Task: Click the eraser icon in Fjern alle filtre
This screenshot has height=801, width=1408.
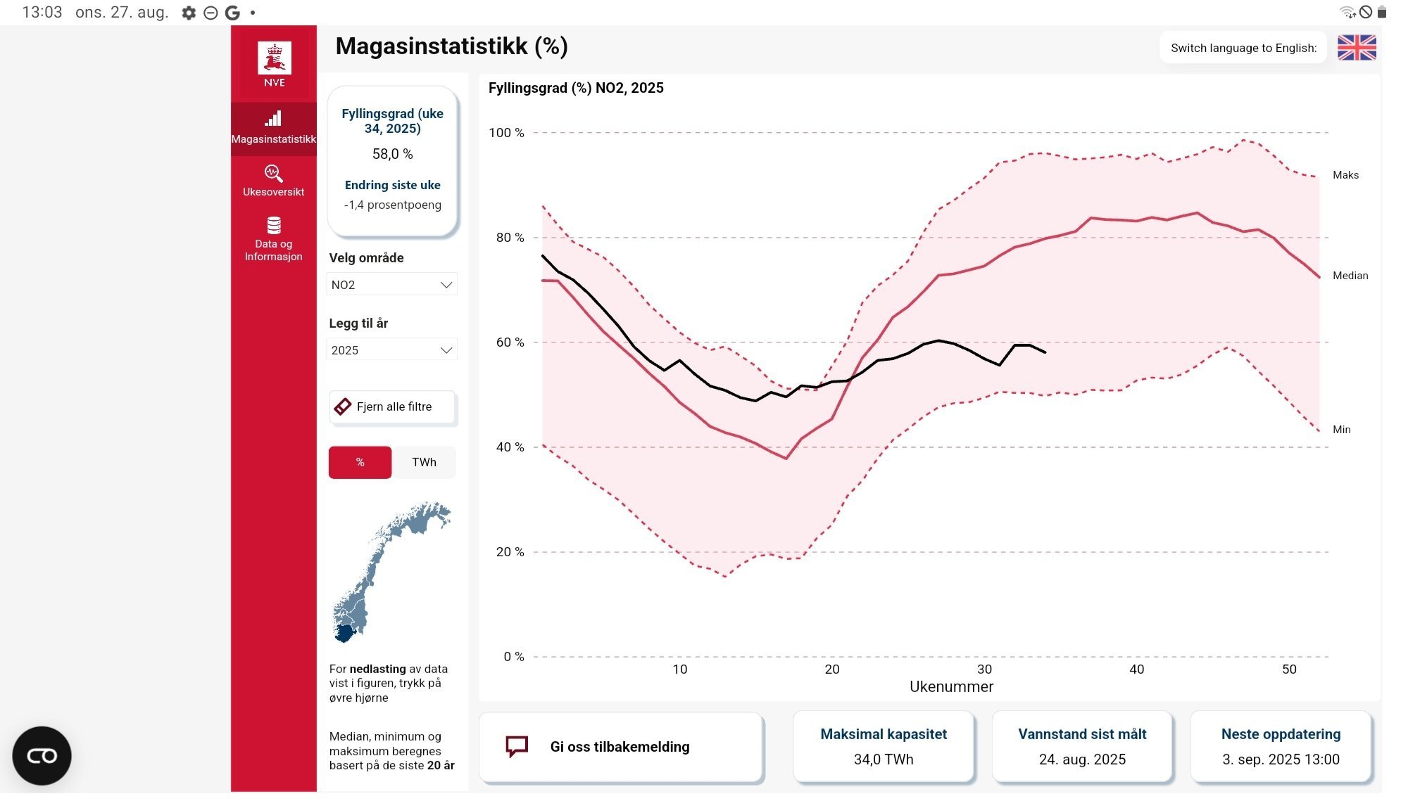Action: point(343,406)
